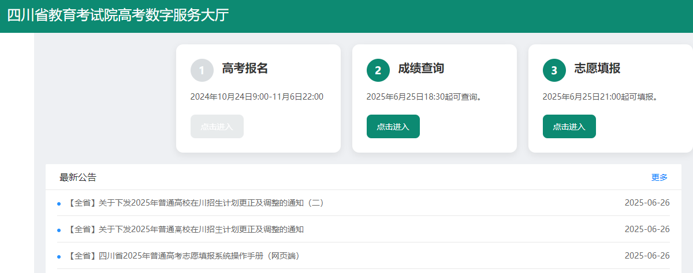The width and height of the screenshot is (693, 273).
Task: Click the 2025-06-26 date of first announcement
Action: pyautogui.click(x=647, y=203)
